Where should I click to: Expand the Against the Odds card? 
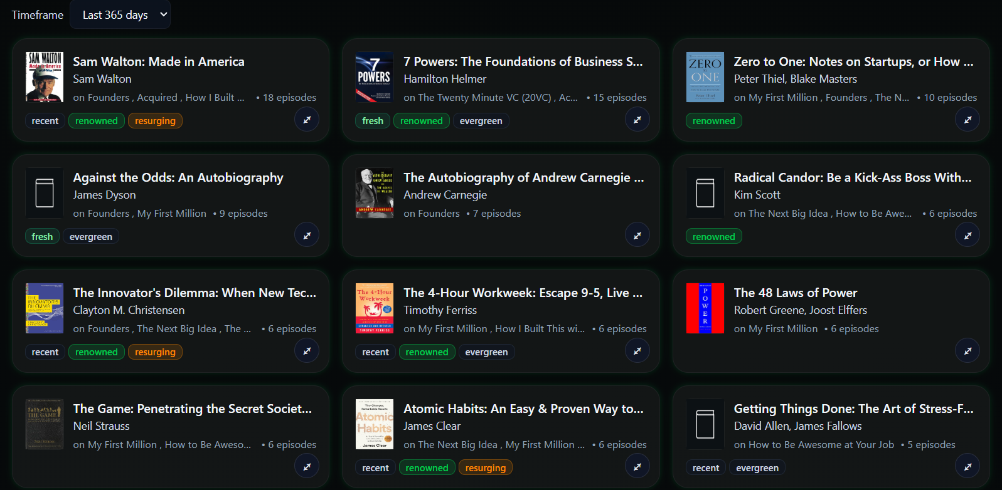pos(307,236)
